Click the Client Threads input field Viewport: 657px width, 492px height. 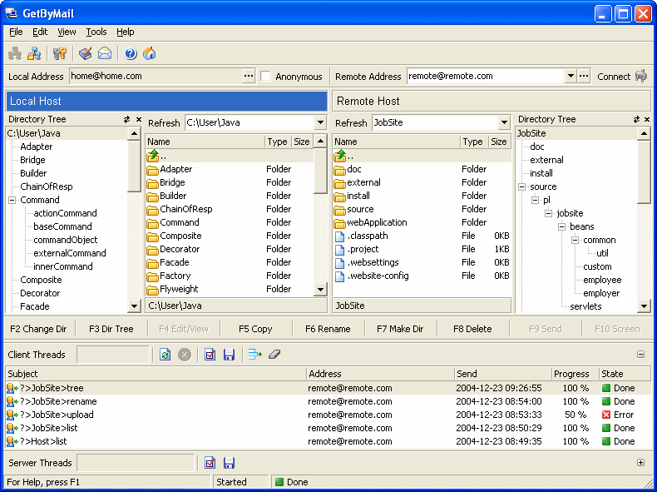coord(113,355)
